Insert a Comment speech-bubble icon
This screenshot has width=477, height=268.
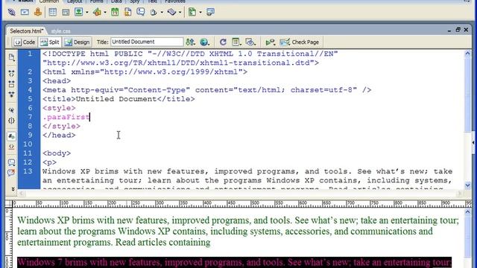click(141, 12)
